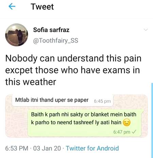Open the attached WhatsApp chat image
This screenshot has width=153, height=158.
coord(76,116)
